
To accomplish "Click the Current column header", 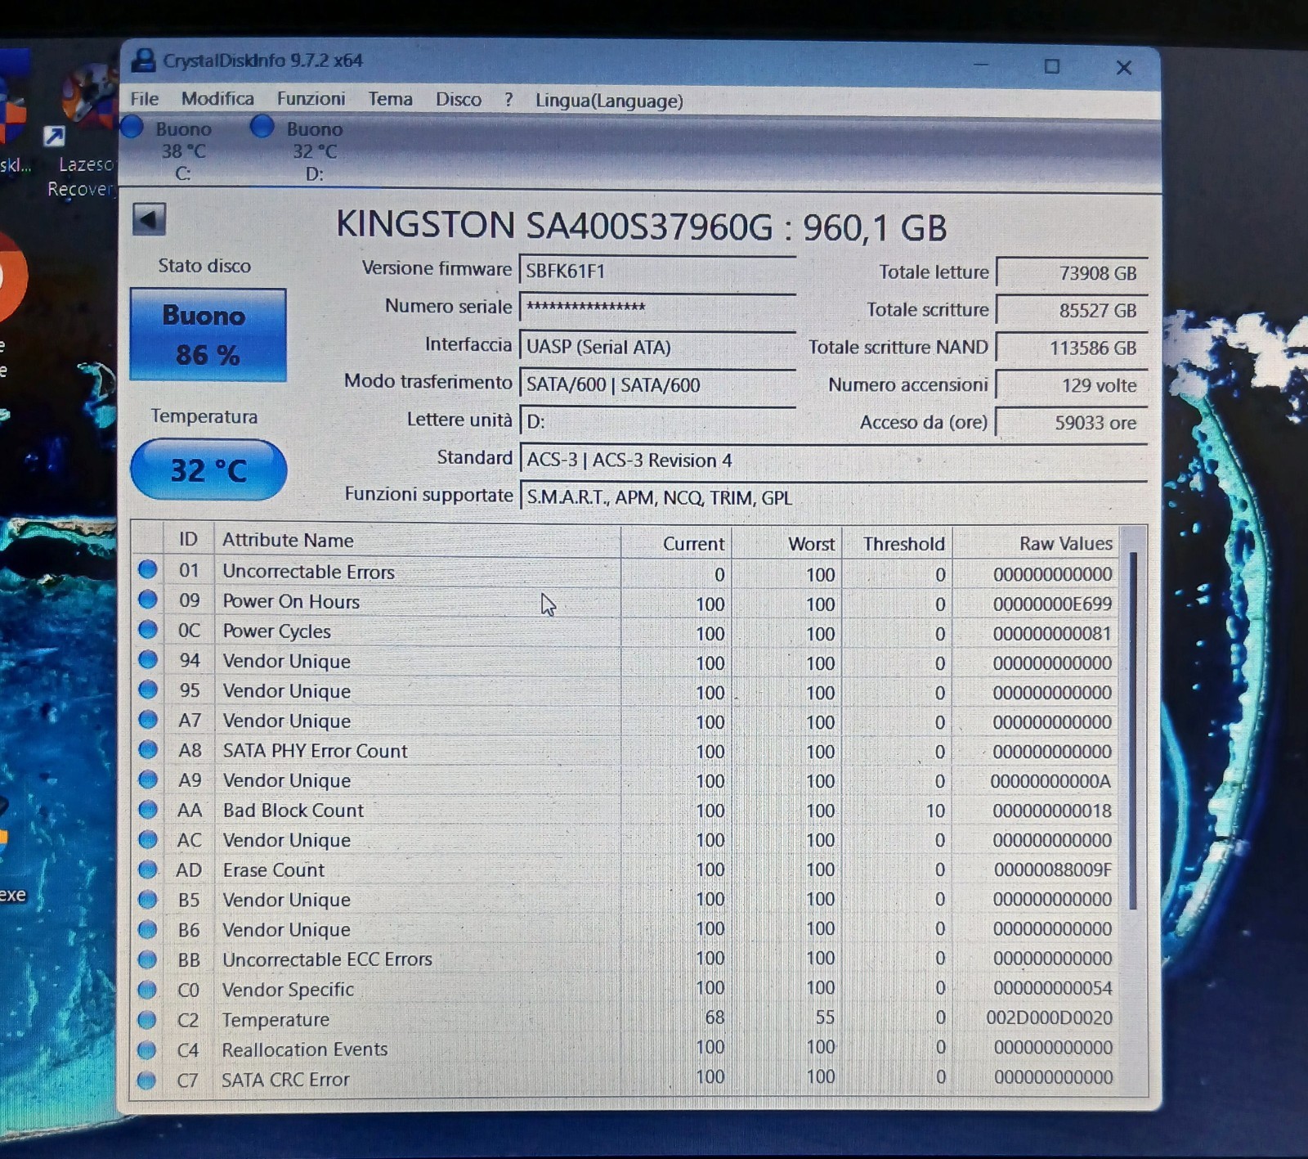I will [675, 543].
